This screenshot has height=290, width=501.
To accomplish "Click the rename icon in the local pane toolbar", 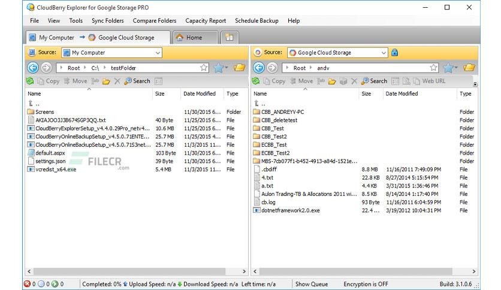I will [95, 81].
